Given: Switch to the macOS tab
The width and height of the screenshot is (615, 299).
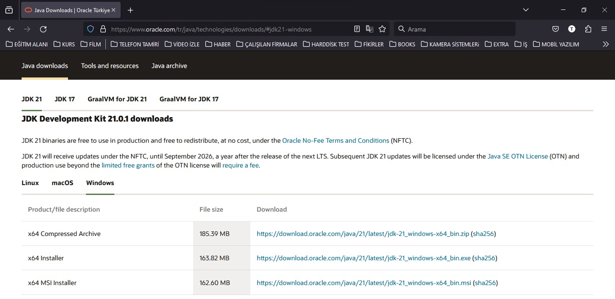Looking at the screenshot, I should coord(63,183).
